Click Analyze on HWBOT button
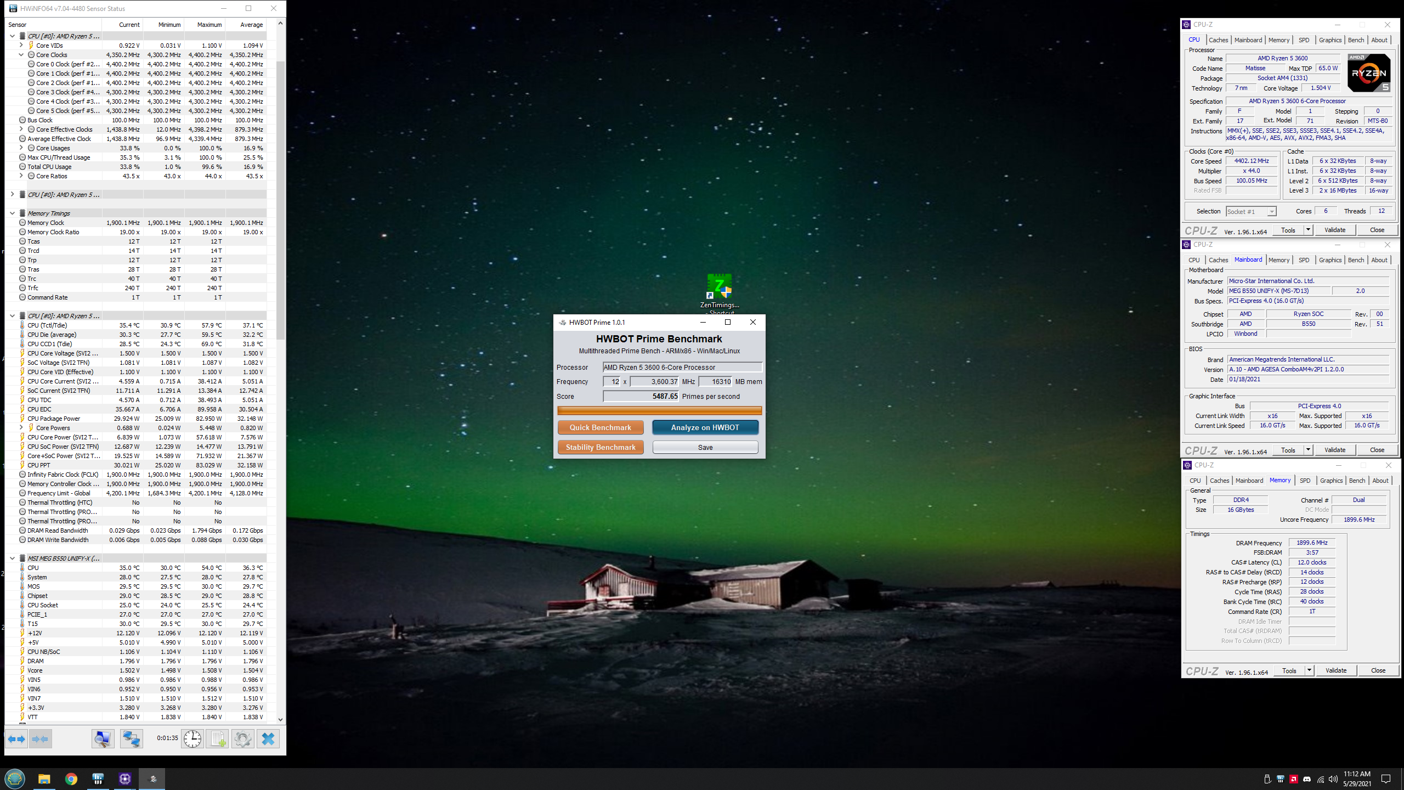The height and width of the screenshot is (790, 1404). (x=705, y=427)
